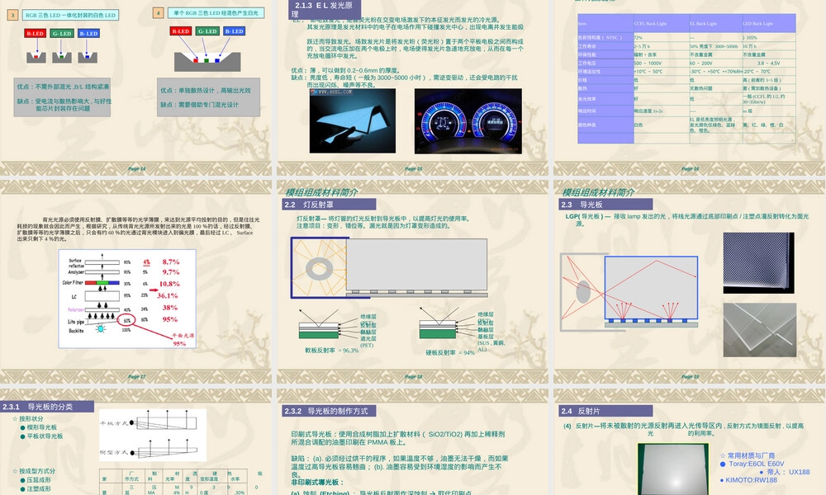The height and width of the screenshot is (495, 826).
Task: Click the clear acrylic plates photo
Action: (x=760, y=330)
